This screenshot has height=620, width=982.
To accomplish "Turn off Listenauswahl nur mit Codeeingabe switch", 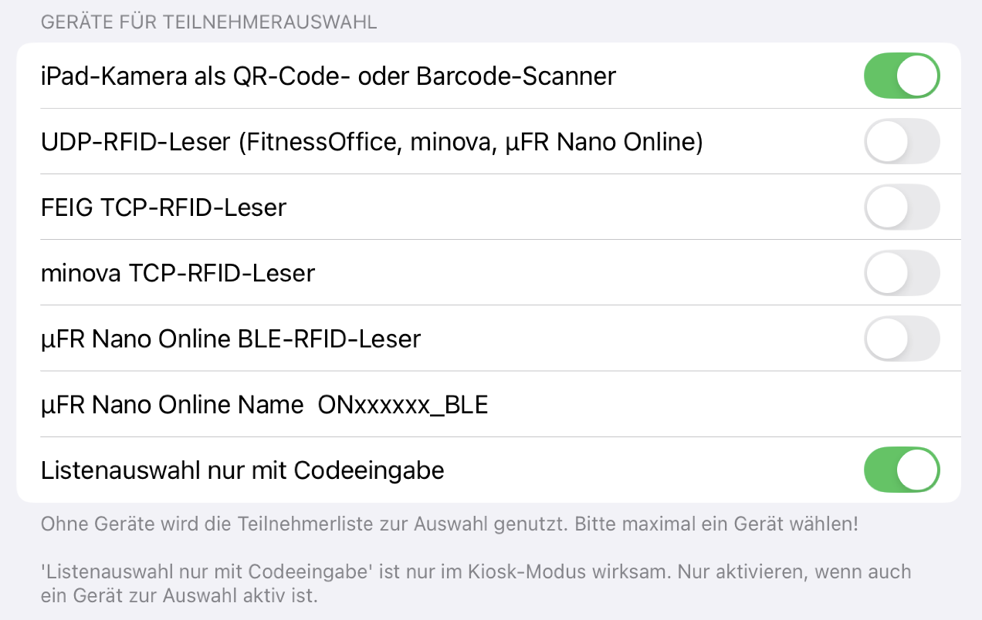I will tap(901, 470).
